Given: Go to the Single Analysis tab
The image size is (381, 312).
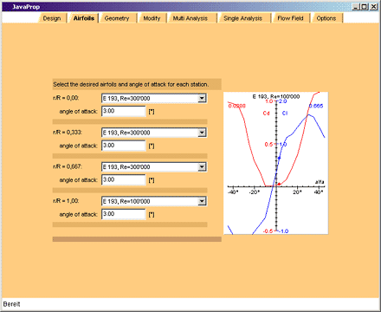Looking at the screenshot, I should click(242, 18).
